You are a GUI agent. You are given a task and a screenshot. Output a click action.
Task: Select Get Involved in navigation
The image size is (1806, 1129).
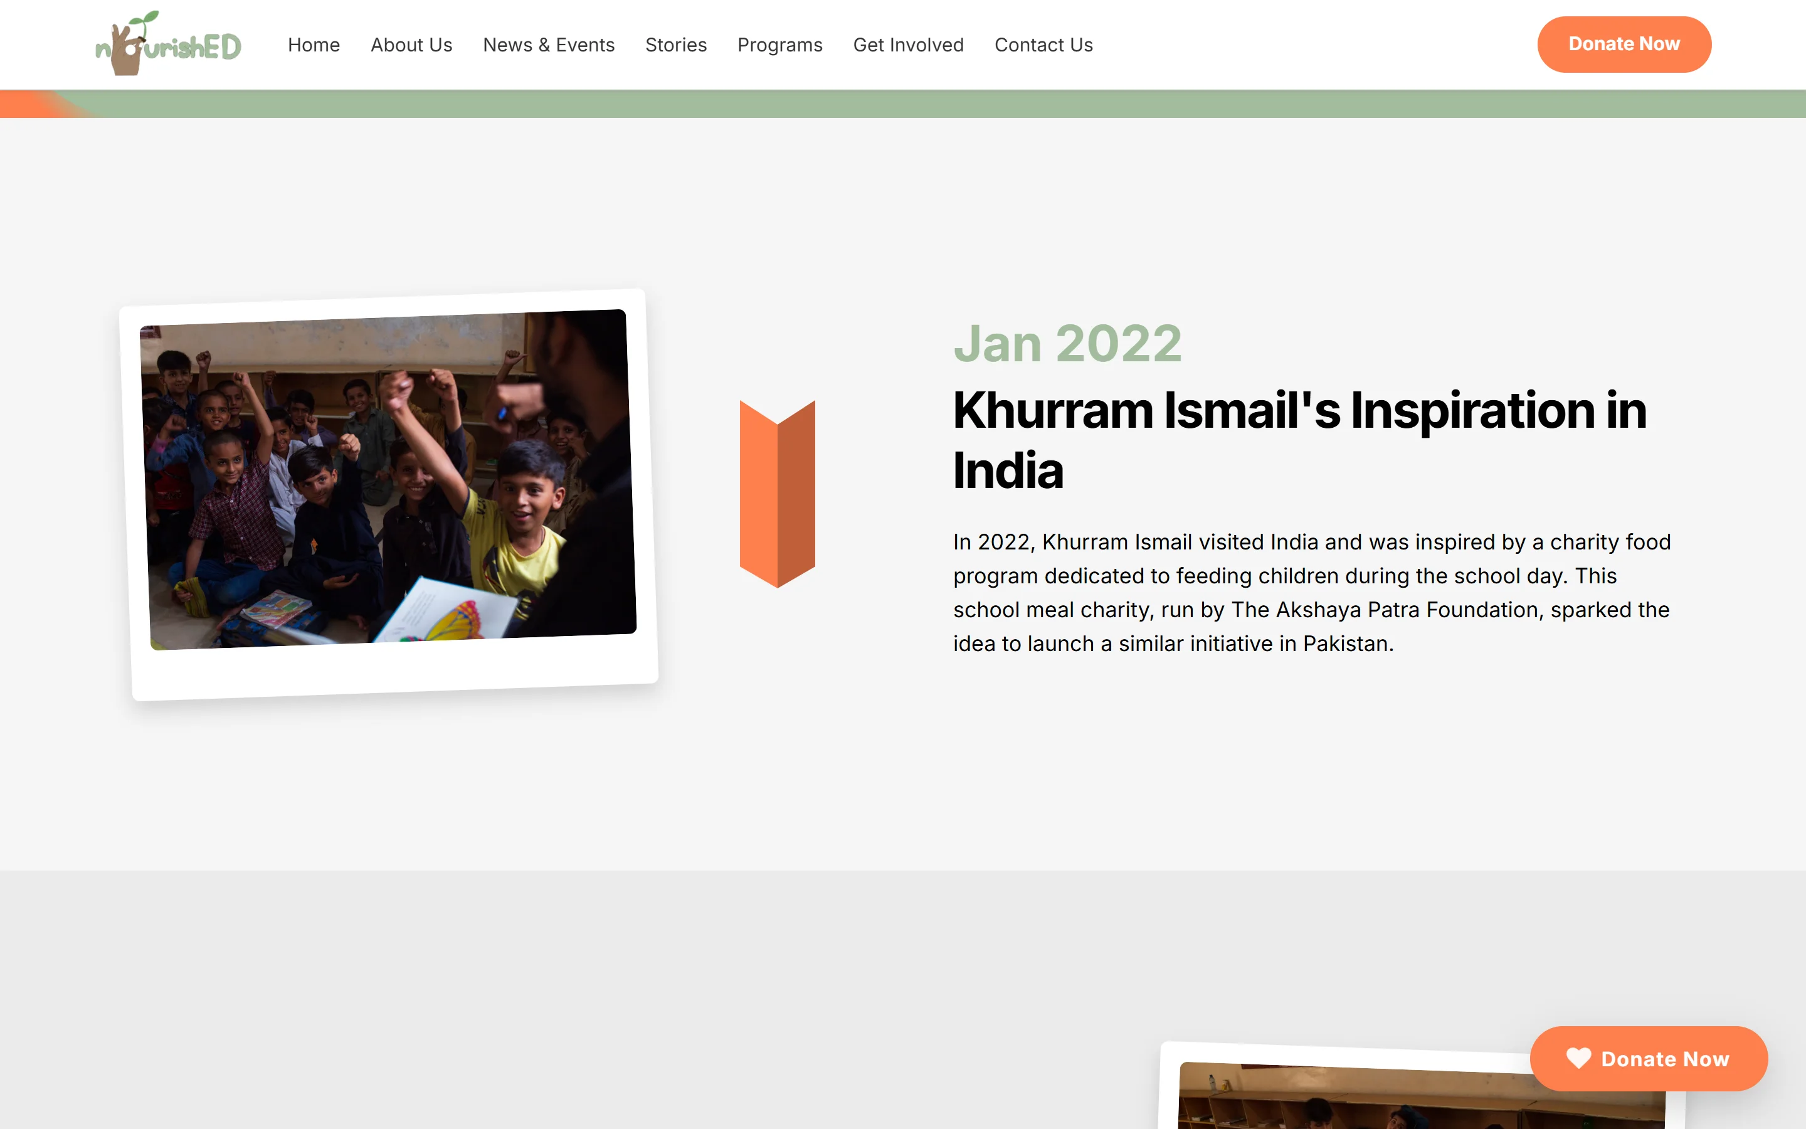[908, 45]
